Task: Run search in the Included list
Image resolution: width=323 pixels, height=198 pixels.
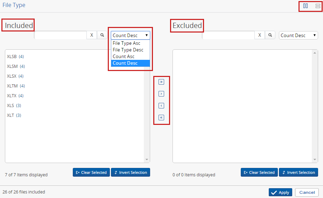Action: [102, 35]
